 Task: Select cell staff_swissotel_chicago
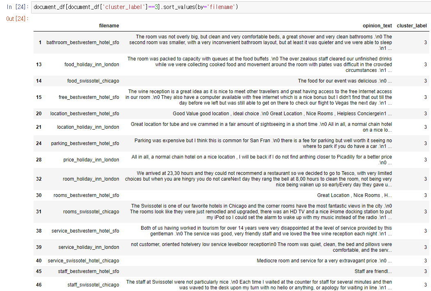pyautogui.click(x=93, y=285)
